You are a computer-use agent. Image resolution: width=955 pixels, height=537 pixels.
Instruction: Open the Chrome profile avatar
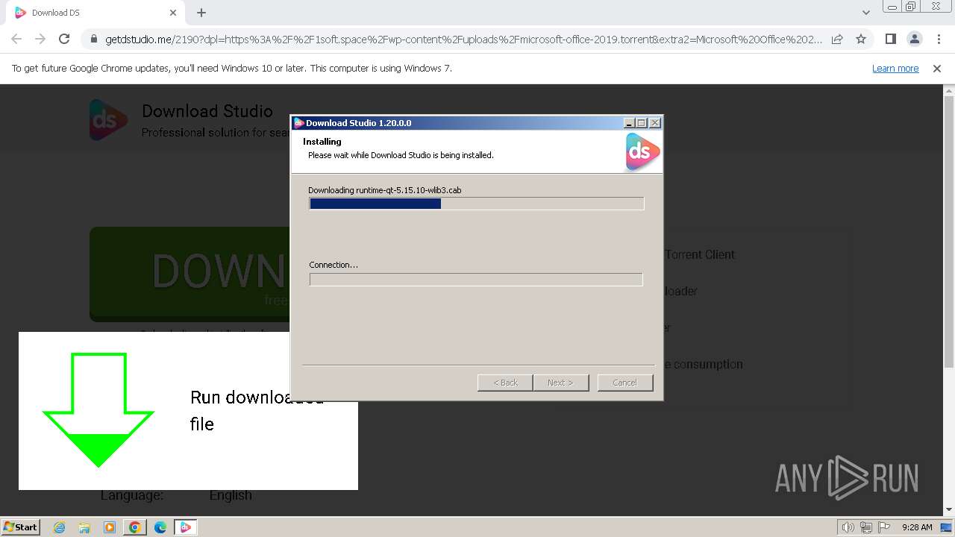pos(914,39)
